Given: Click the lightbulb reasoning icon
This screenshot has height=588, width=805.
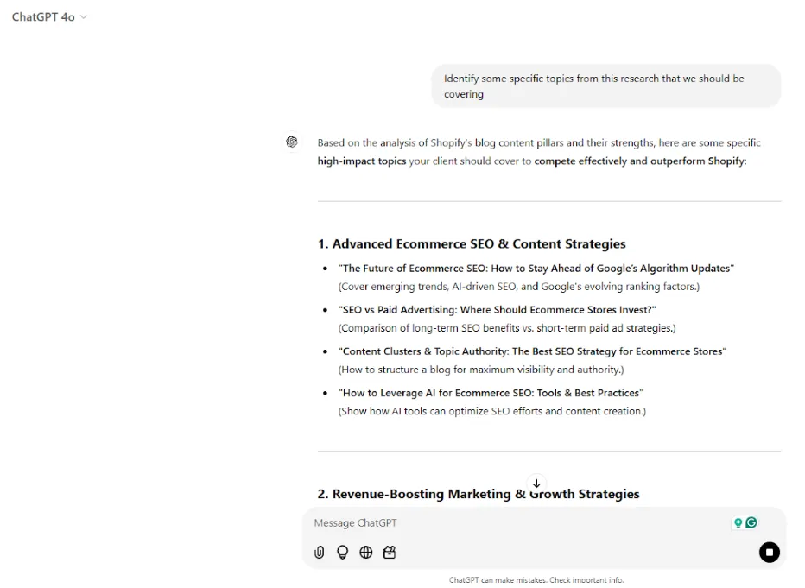Looking at the screenshot, I should 342,552.
